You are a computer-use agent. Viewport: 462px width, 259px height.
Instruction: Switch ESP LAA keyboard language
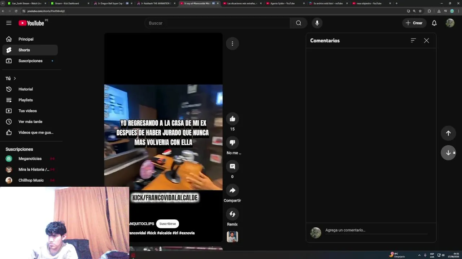click(x=432, y=255)
